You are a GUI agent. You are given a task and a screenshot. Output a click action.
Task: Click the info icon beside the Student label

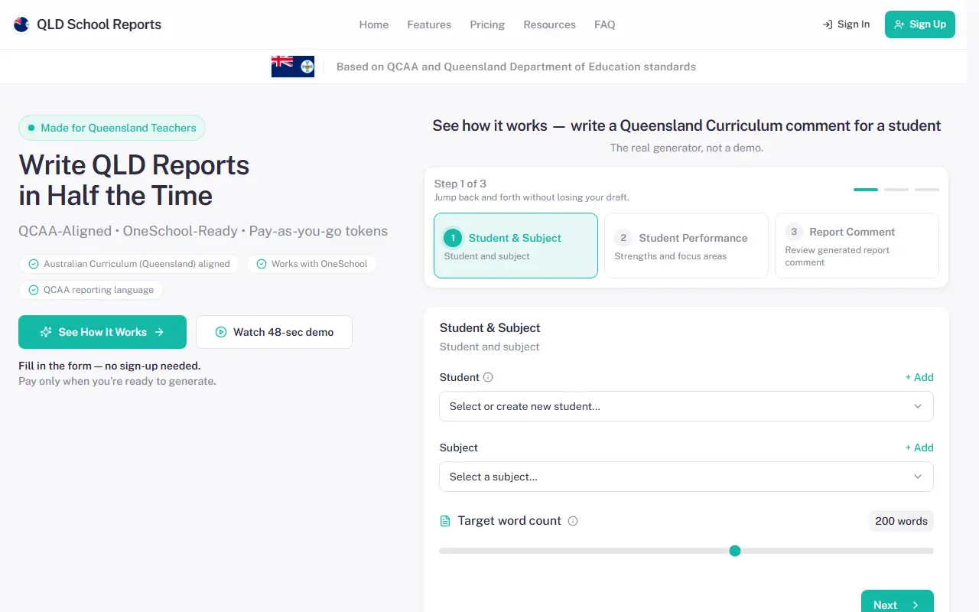tap(488, 377)
